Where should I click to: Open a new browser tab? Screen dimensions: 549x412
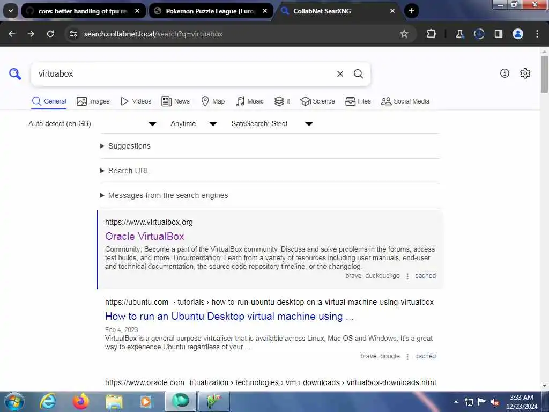point(411,11)
